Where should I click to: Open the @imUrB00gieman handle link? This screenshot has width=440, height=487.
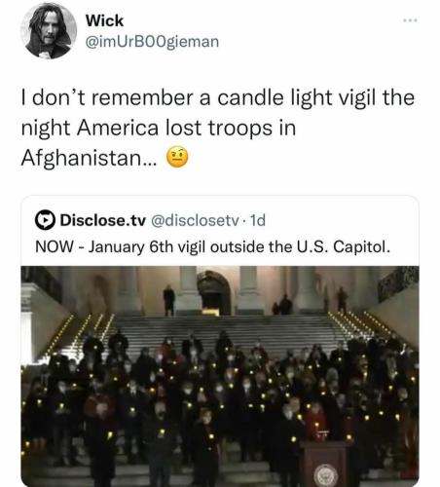[x=152, y=42]
